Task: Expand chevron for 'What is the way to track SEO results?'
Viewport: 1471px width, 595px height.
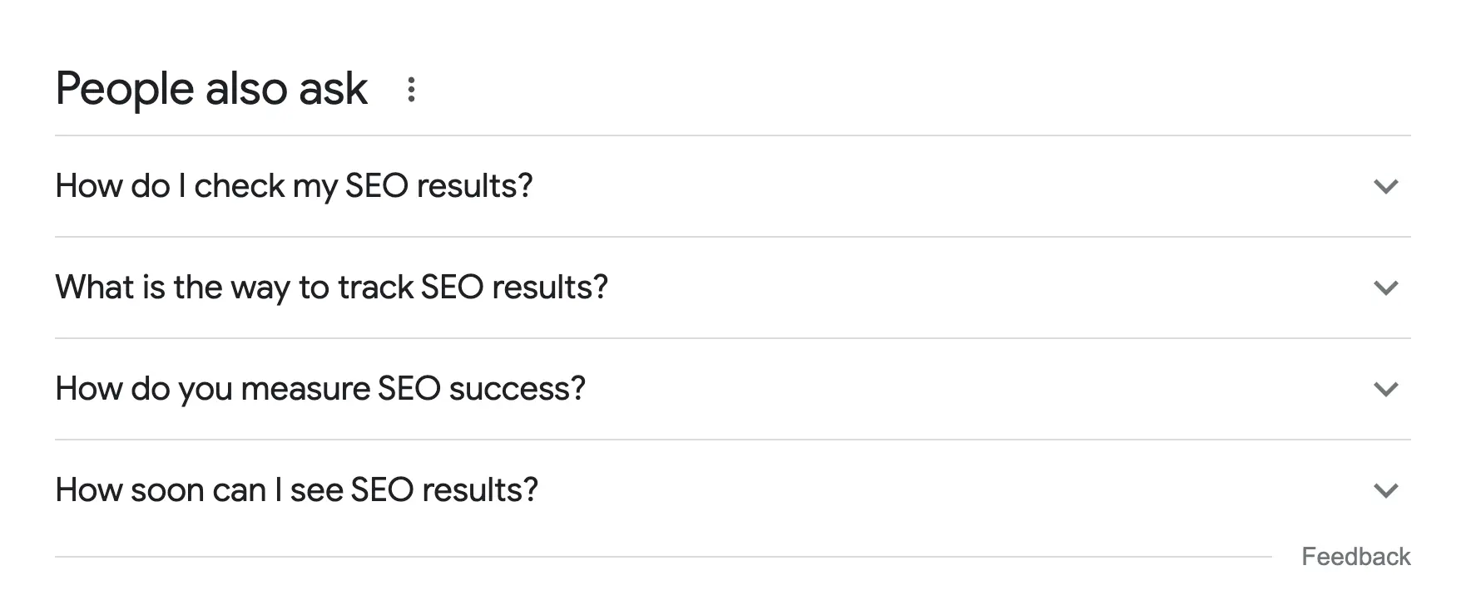Action: [1385, 288]
